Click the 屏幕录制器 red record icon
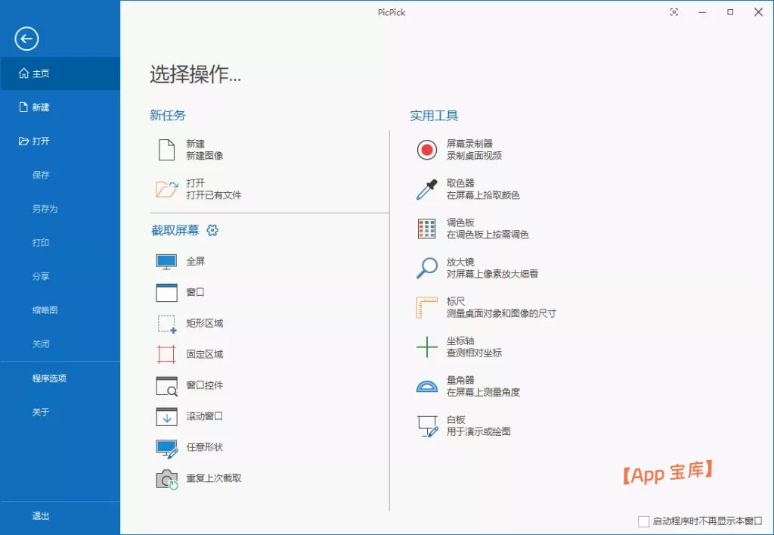This screenshot has height=535, width=774. coord(427,150)
